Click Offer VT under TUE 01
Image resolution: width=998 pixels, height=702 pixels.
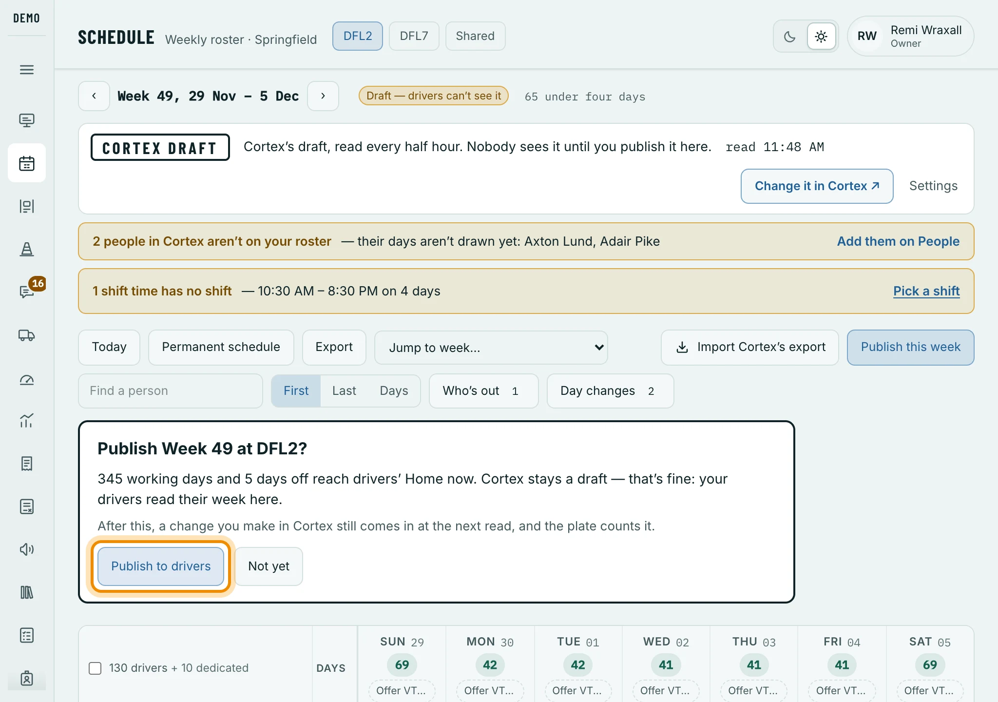(x=578, y=690)
